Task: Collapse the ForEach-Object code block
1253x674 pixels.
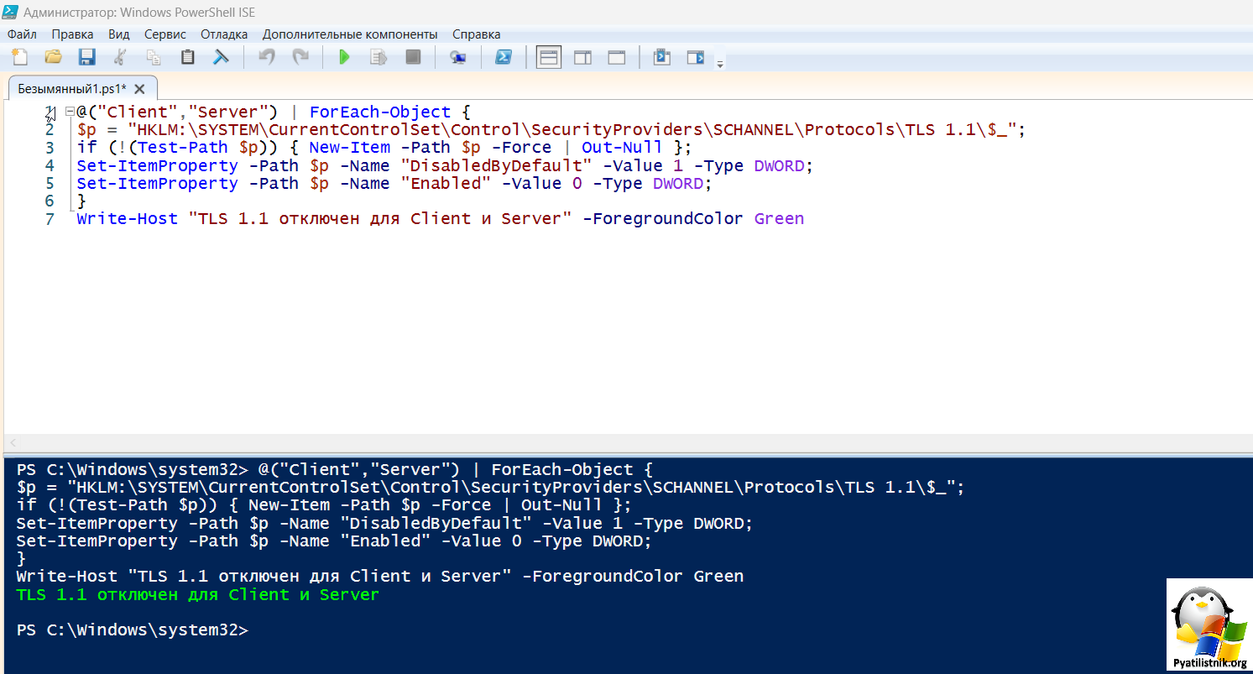Action: tap(70, 112)
